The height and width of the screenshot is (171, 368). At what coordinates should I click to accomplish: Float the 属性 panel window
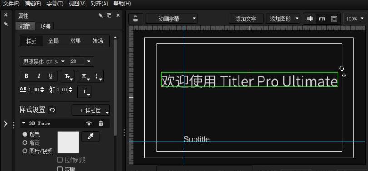109,15
